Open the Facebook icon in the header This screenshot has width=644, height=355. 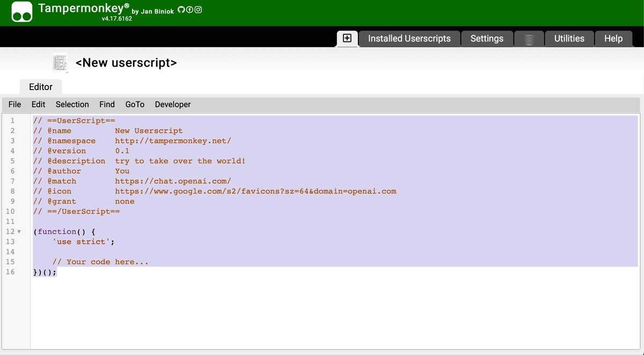(189, 10)
